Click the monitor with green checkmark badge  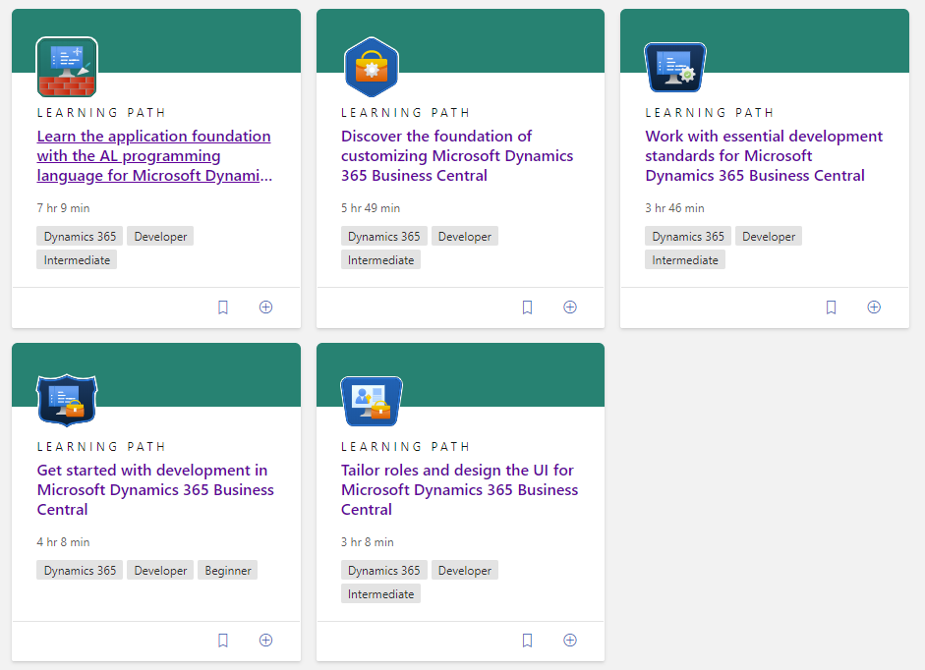coord(675,67)
